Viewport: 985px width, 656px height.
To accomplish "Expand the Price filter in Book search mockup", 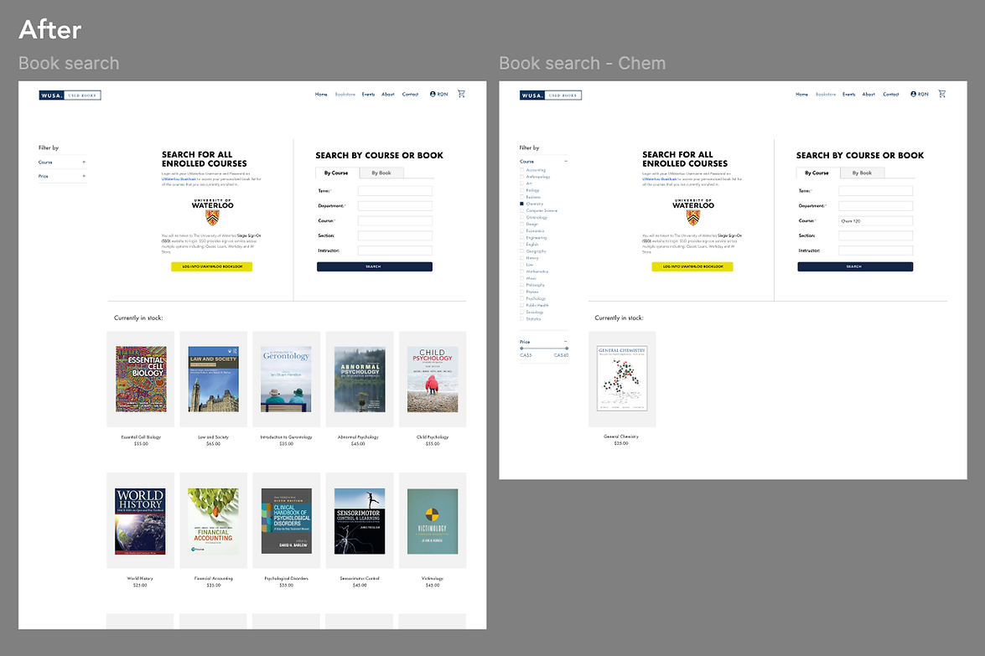I will [84, 176].
